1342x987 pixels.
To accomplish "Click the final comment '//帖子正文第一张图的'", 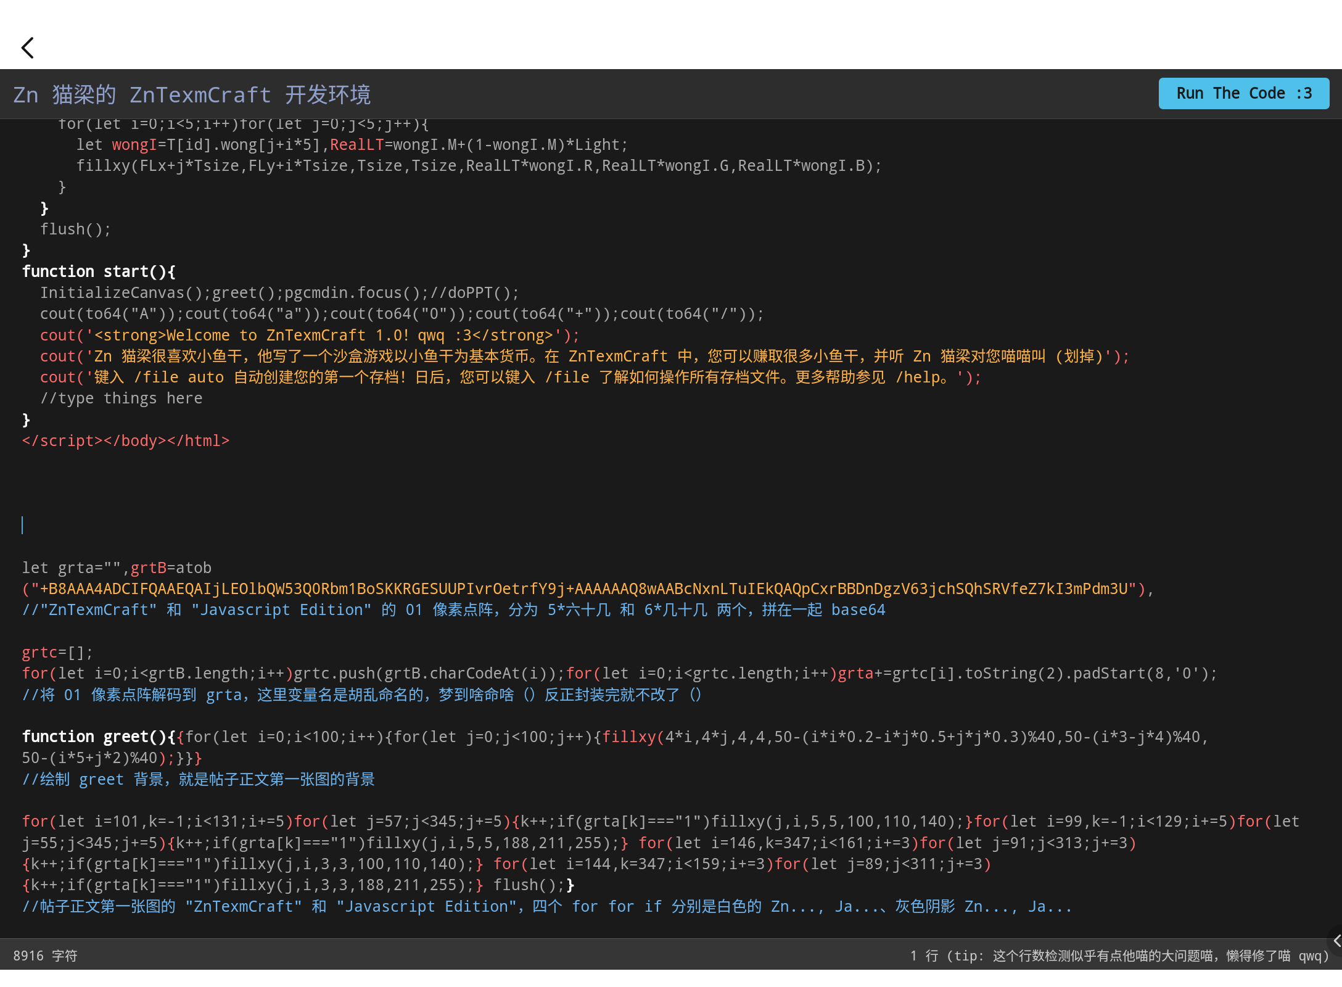I will (x=547, y=907).
